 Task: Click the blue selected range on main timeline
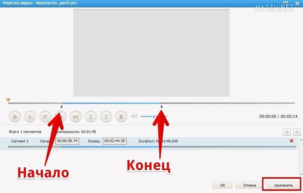[x=111, y=103]
